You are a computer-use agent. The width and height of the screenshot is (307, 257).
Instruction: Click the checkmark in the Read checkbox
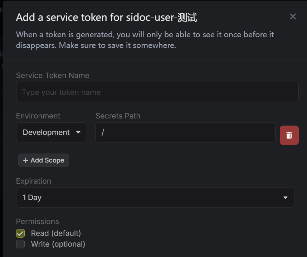click(x=20, y=233)
